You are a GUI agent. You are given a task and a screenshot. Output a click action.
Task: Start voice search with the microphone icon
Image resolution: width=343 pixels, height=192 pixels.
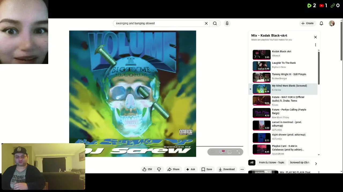pyautogui.click(x=227, y=23)
